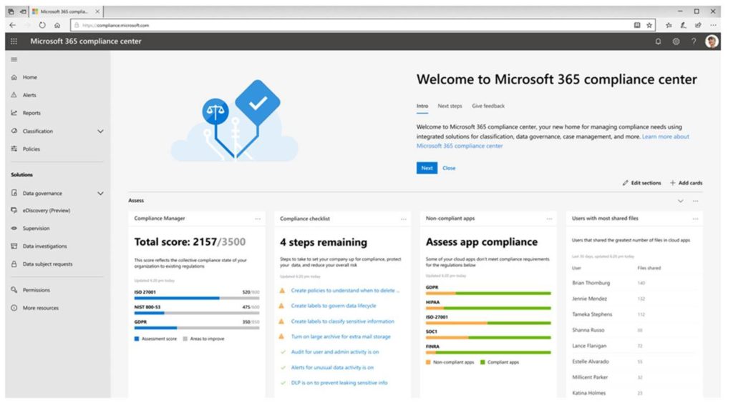This screenshot has height=410, width=733.
Task: Open Data investigations in sidebar
Action: (45, 246)
